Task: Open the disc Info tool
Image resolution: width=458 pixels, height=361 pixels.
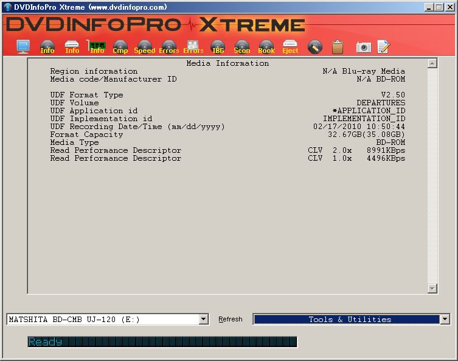Action: coord(47,47)
